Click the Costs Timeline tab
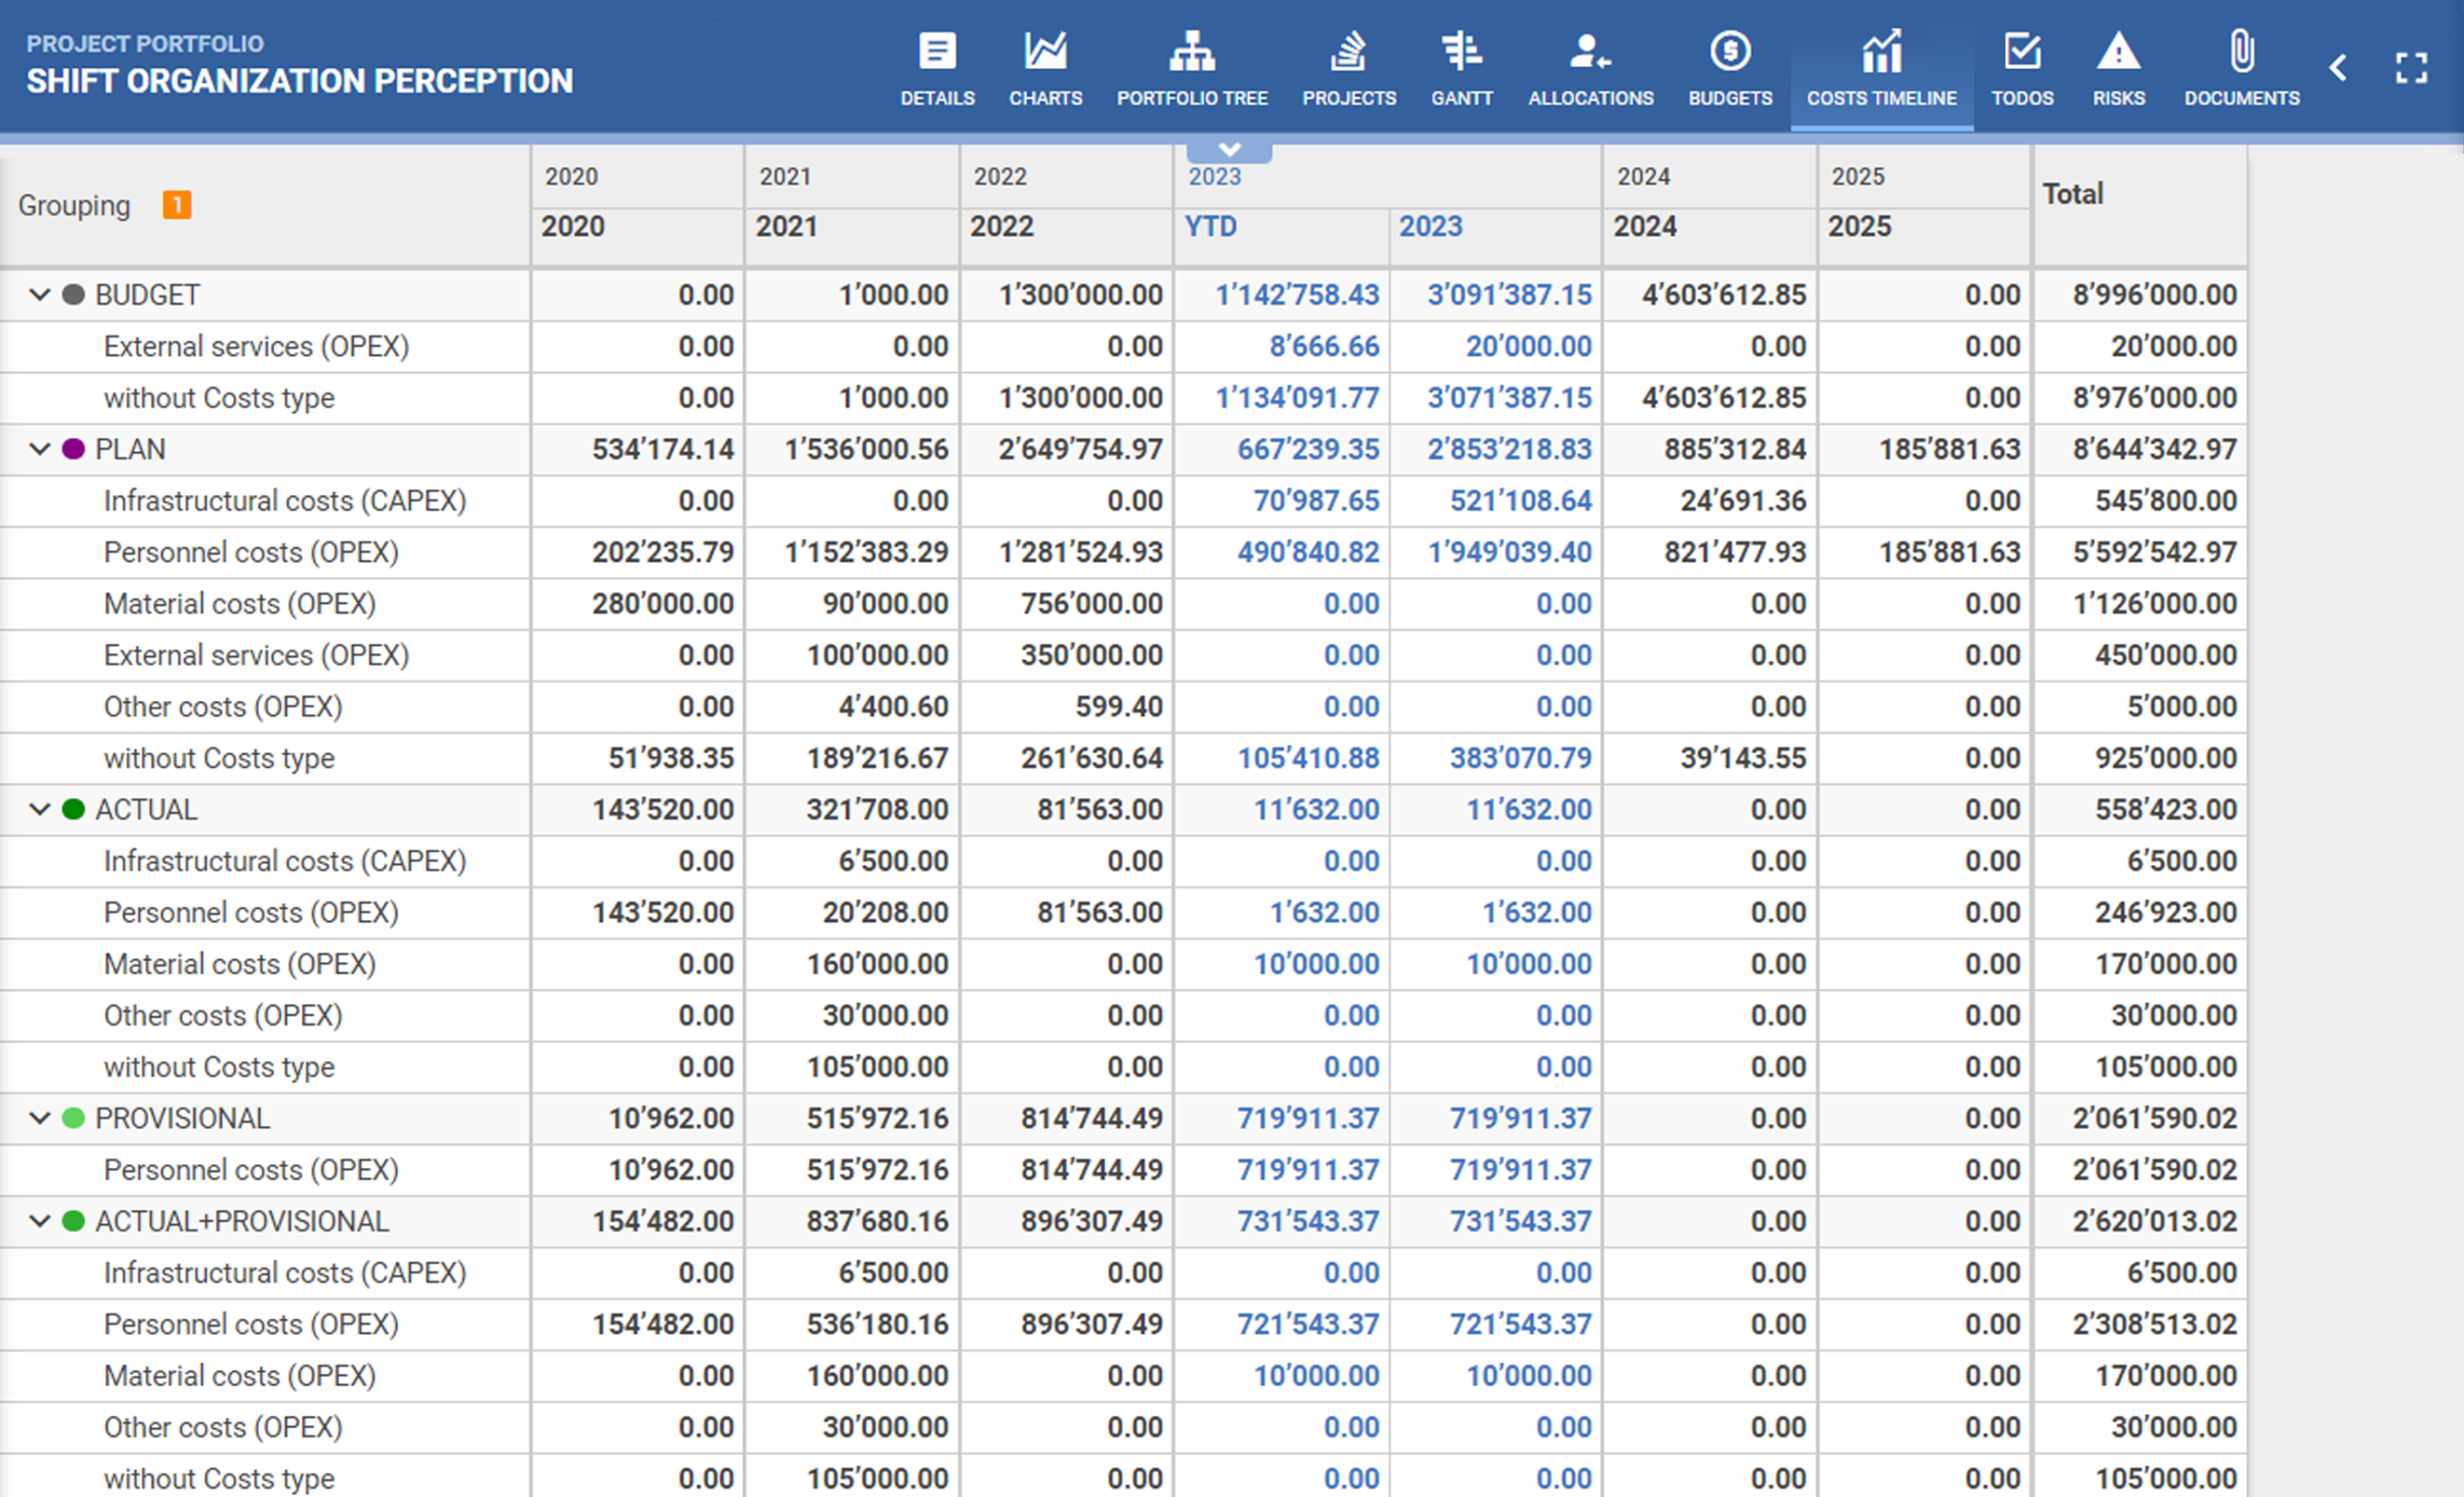 click(1881, 68)
